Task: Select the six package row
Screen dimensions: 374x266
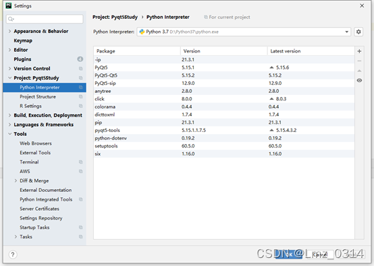Action: (224, 154)
